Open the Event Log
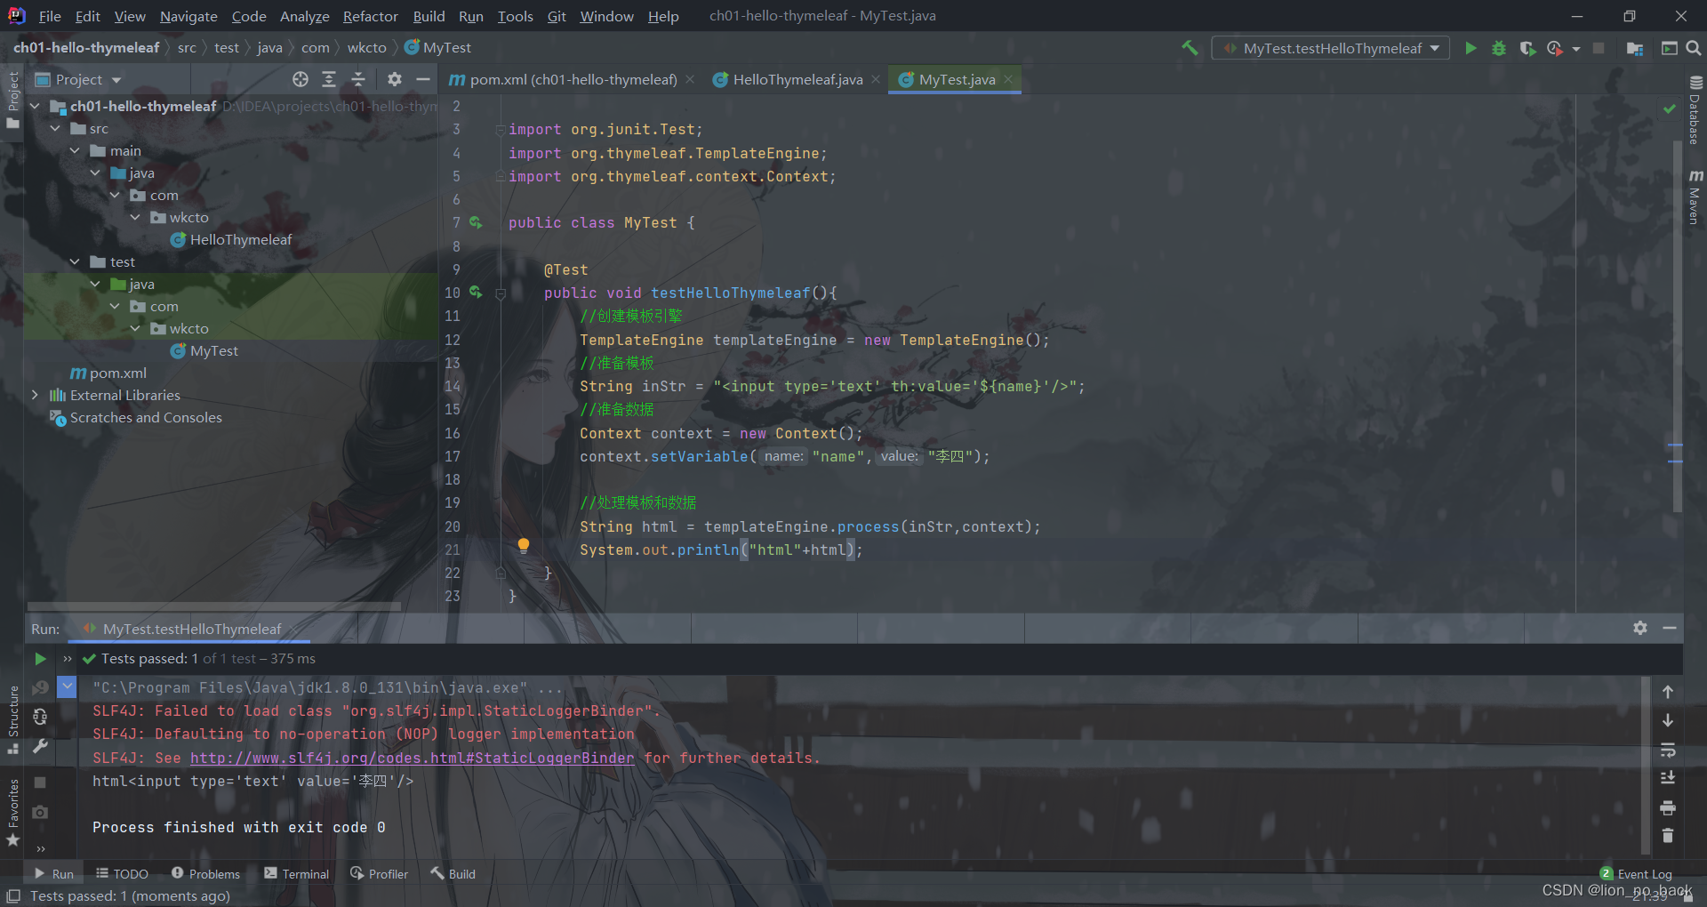Screen dimensions: 1707x907 1636,874
